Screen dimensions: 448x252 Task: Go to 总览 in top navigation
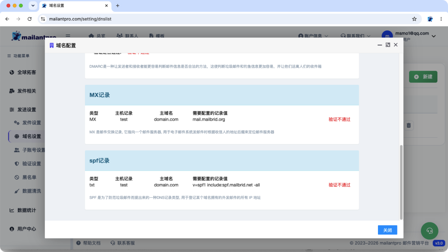coord(97,36)
